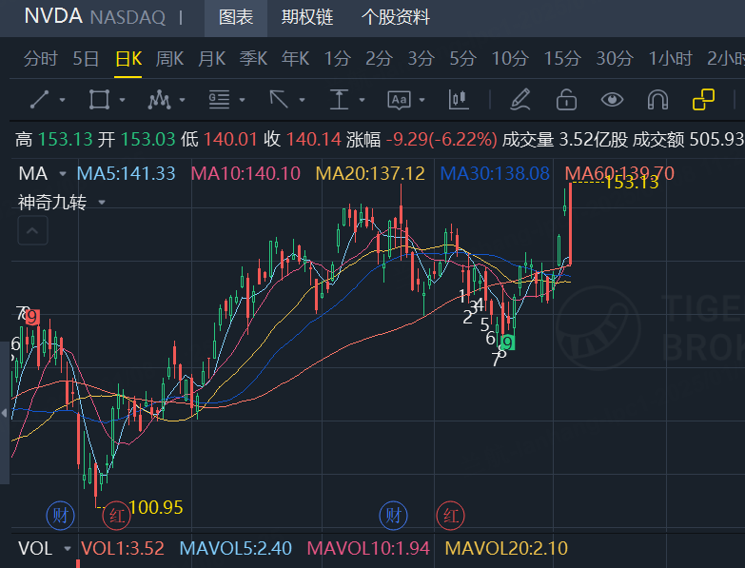Select the 5分 interval
This screenshot has width=745, height=568.
pyautogui.click(x=463, y=59)
